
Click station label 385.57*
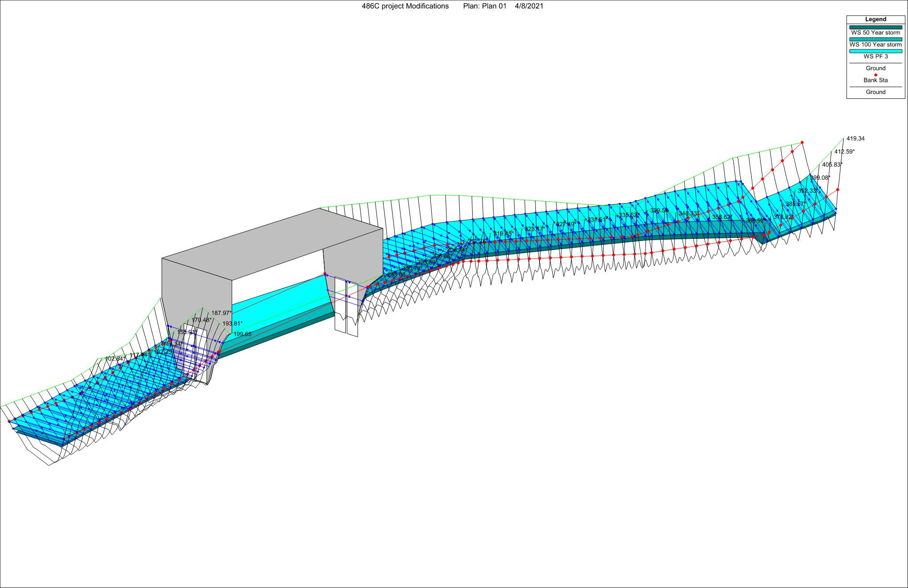pos(796,204)
